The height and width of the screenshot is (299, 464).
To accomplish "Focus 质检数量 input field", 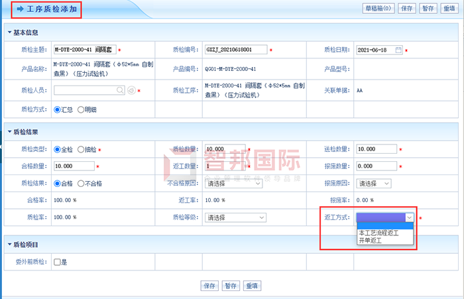I will [x=225, y=149].
